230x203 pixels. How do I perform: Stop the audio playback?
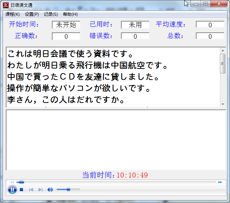pyautogui.click(x=22, y=189)
